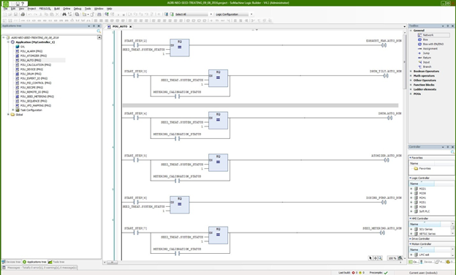Toggle the START_STEP[2] contact
The height and width of the screenshot is (275, 456).
(x=135, y=45)
